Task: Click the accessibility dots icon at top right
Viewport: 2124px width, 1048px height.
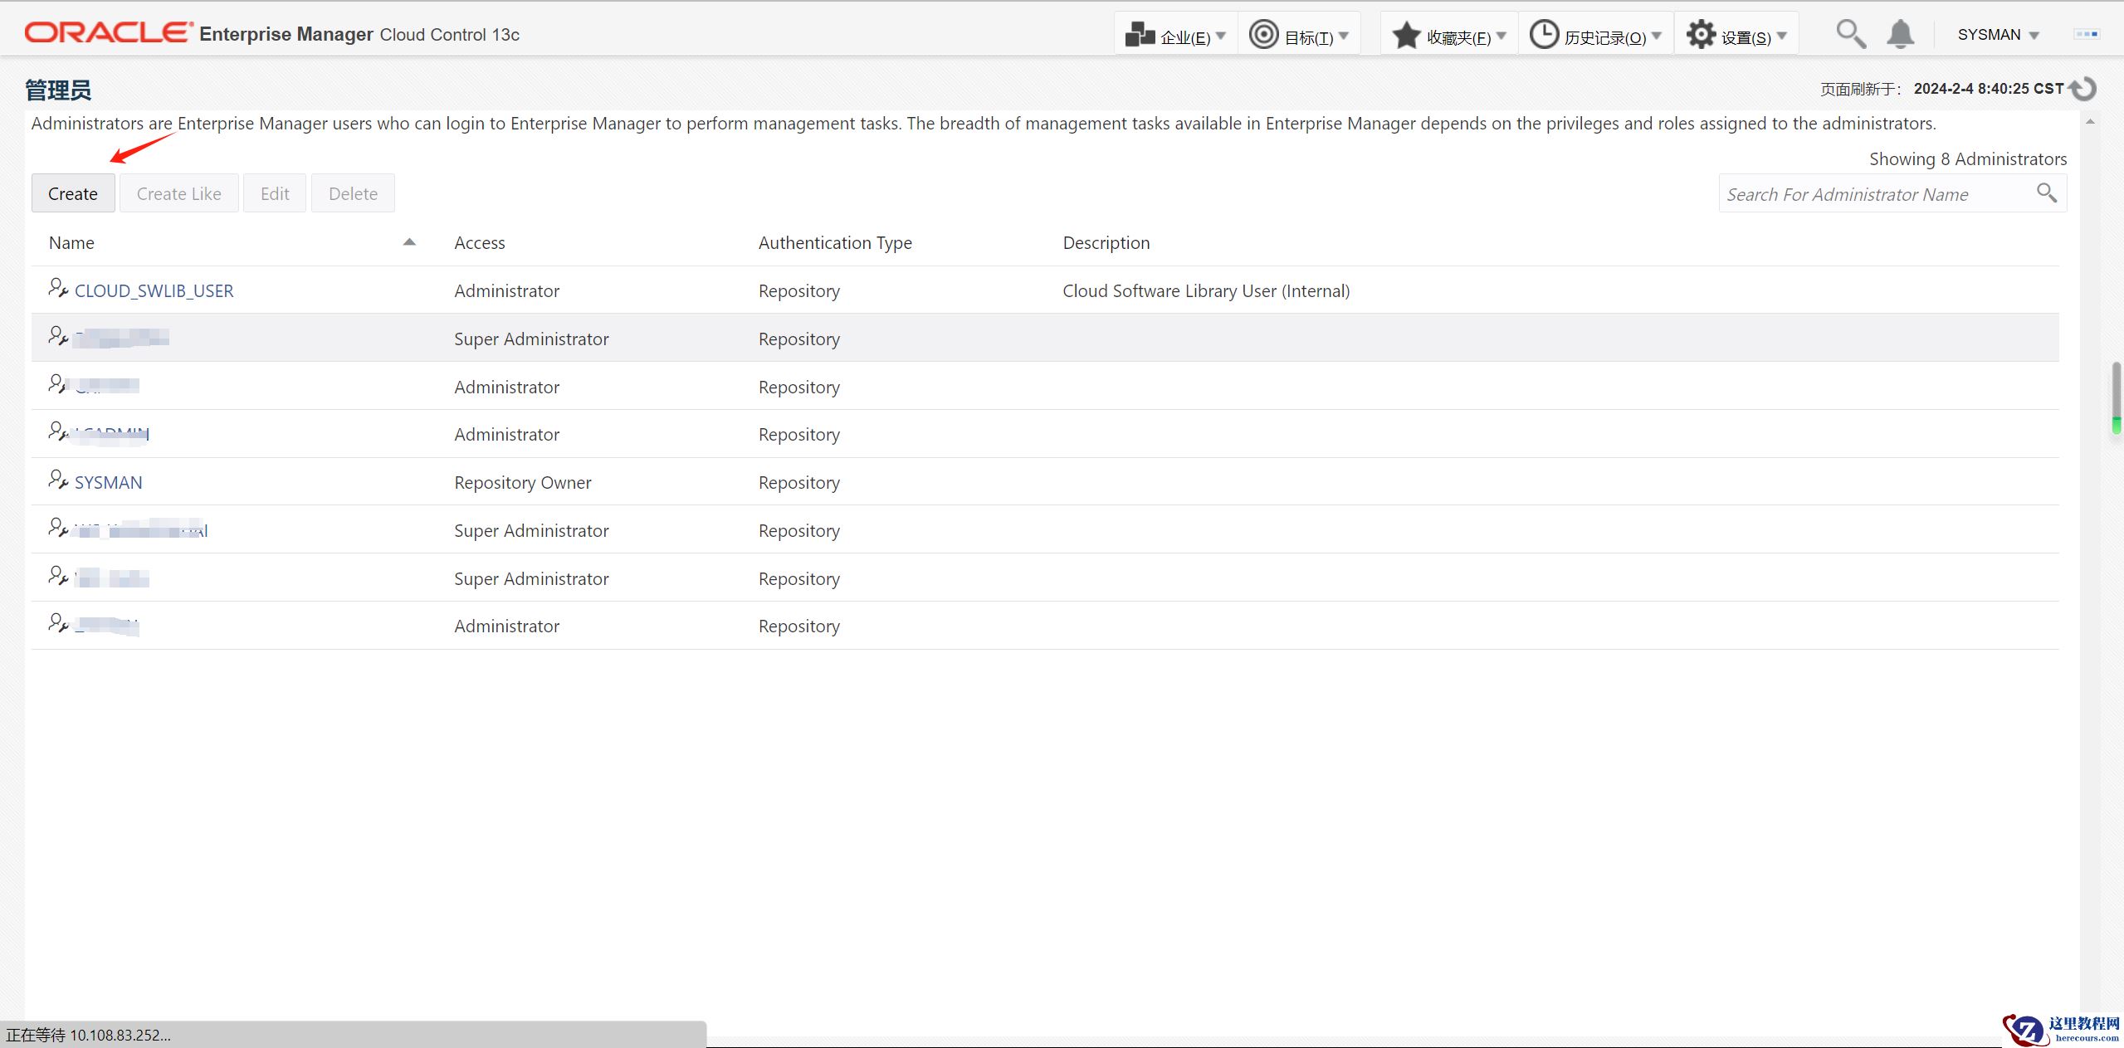Action: point(2086,34)
